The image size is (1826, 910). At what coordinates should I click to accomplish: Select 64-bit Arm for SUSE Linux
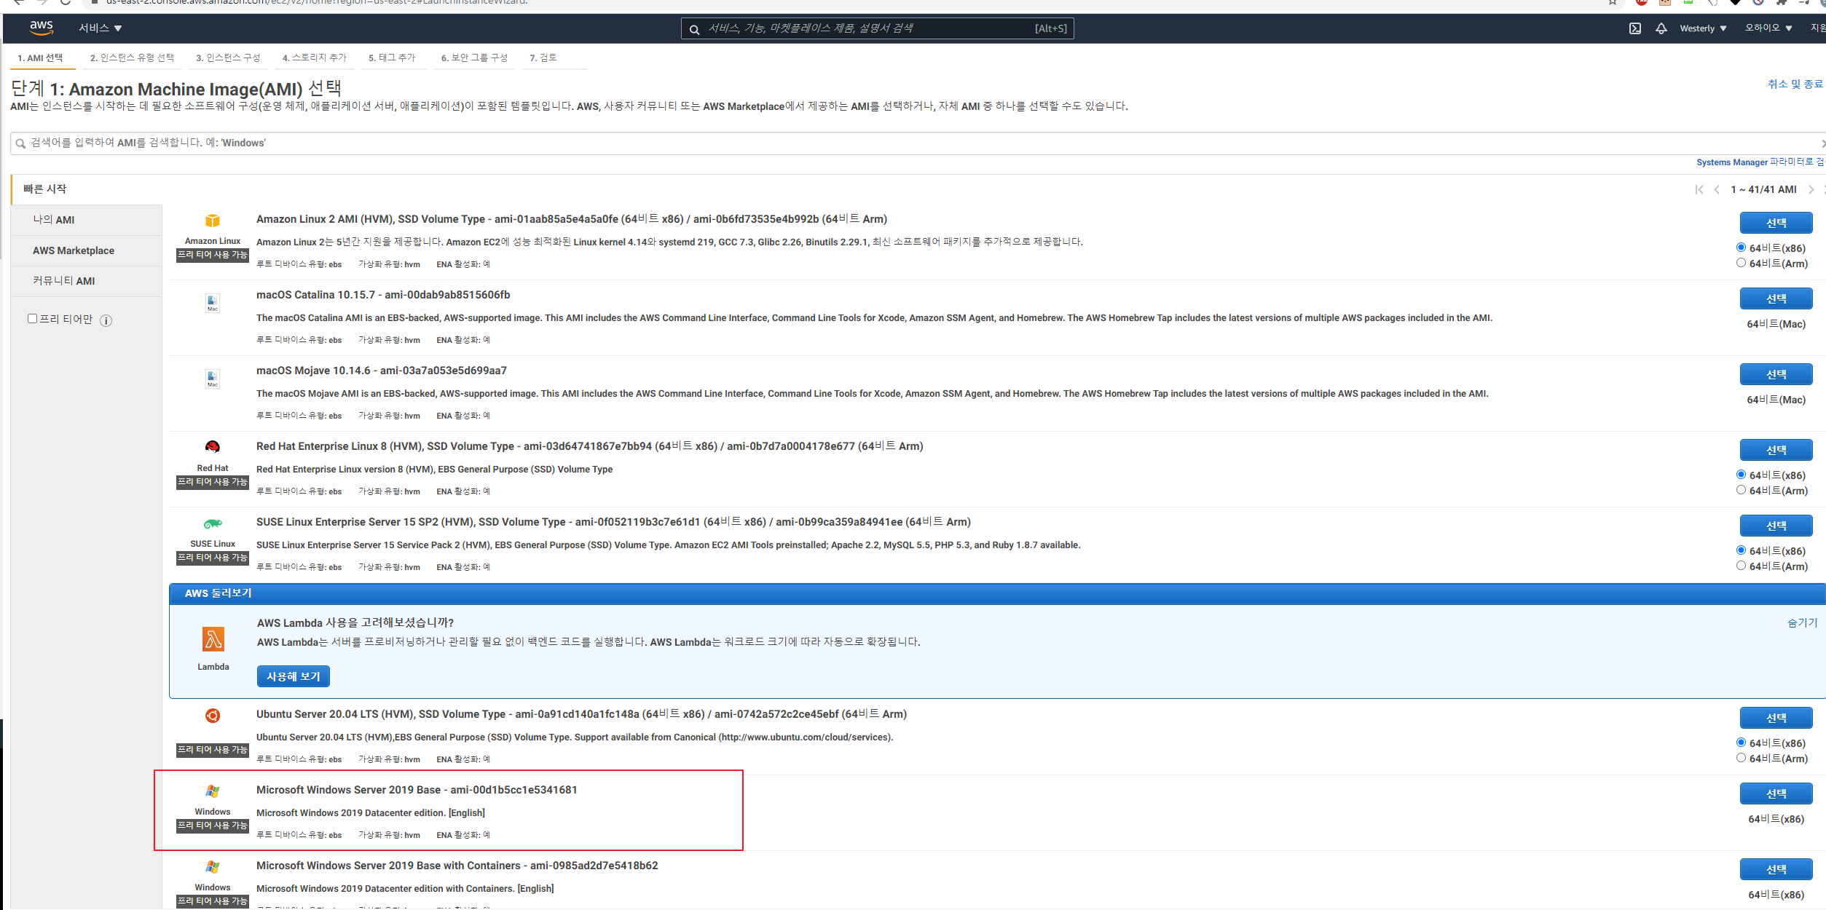1742,566
